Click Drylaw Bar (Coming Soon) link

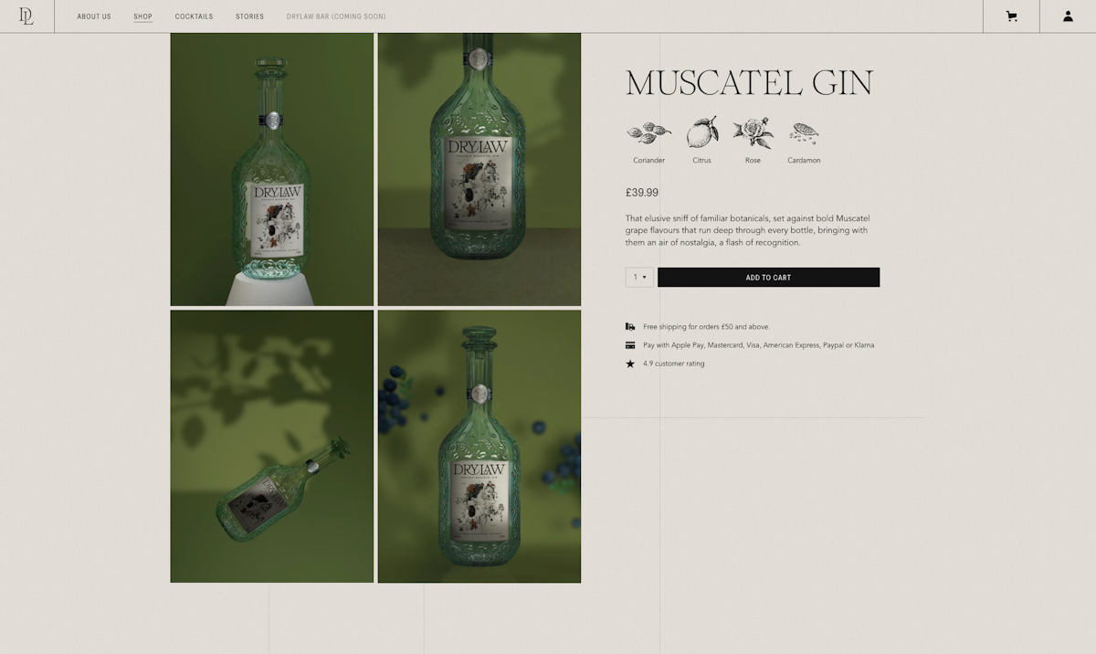click(x=336, y=16)
